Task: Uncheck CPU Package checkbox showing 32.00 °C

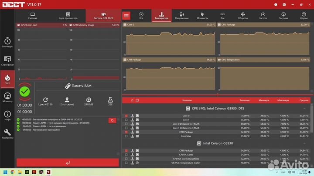Action: coord(126,132)
